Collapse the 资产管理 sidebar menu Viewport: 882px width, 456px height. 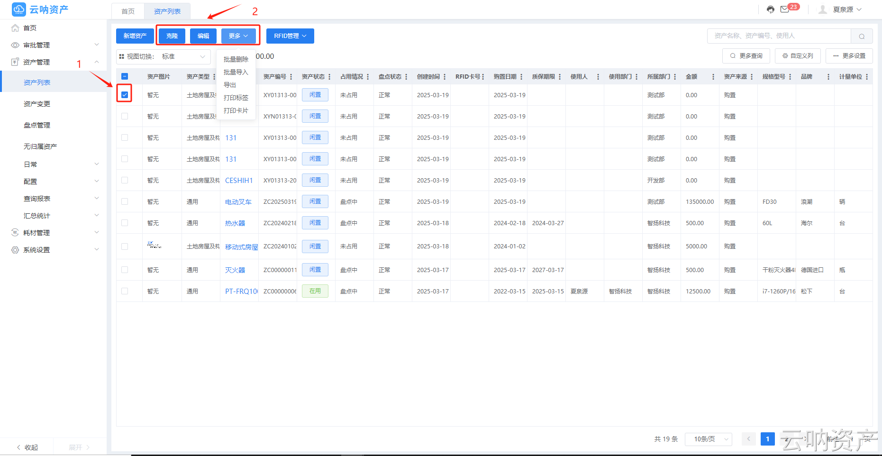(97, 62)
